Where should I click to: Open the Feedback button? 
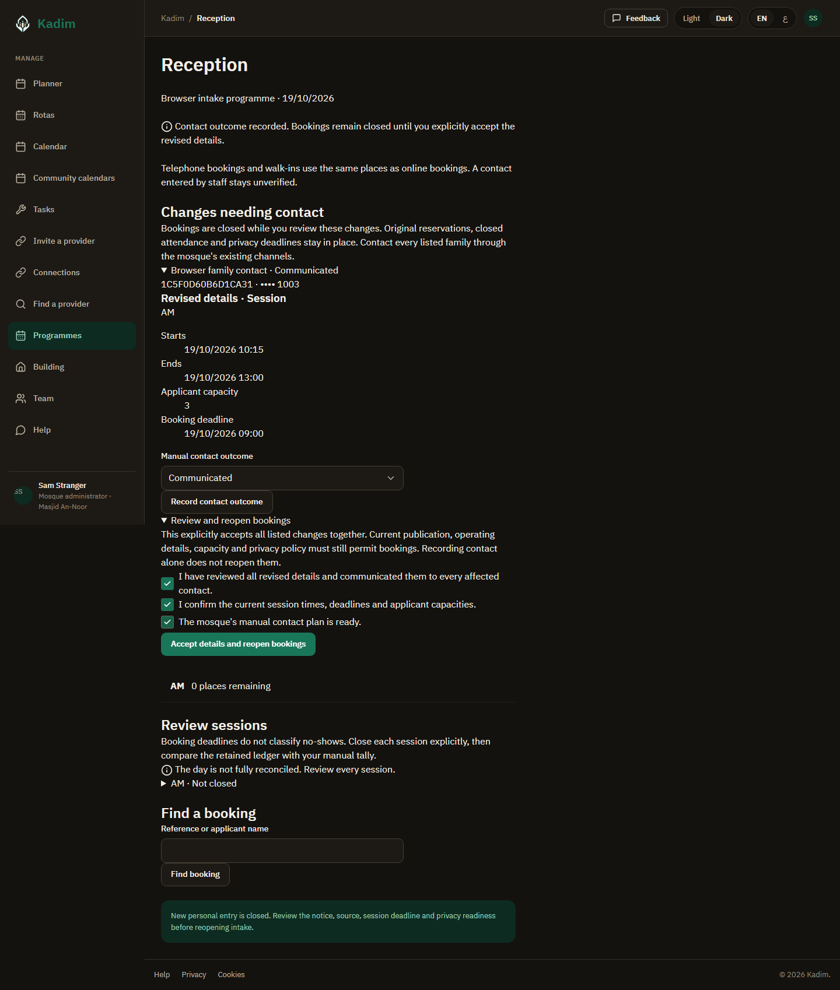tap(636, 18)
